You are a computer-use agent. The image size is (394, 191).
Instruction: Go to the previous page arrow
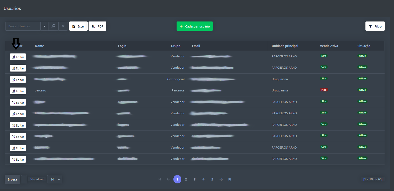[x=168, y=179]
